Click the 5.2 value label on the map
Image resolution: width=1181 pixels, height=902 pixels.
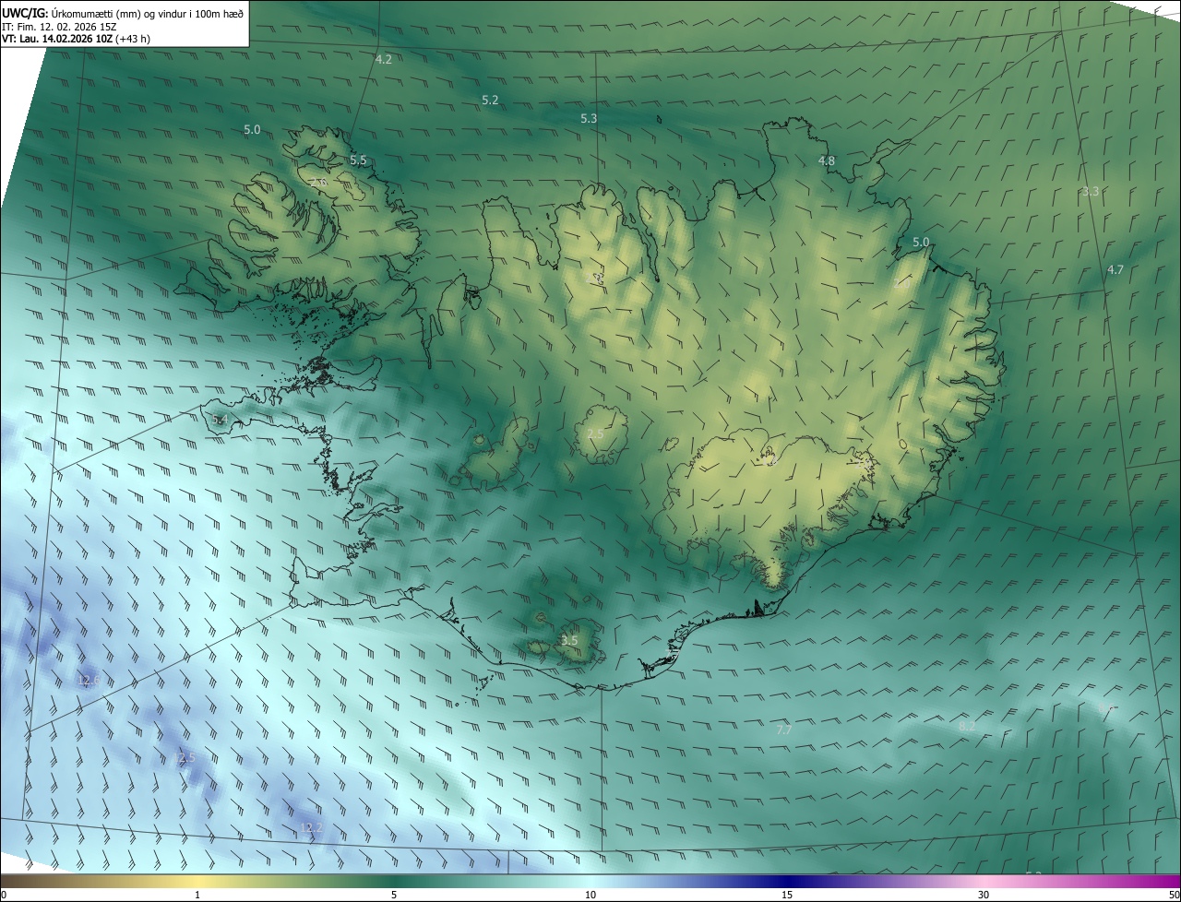point(490,100)
